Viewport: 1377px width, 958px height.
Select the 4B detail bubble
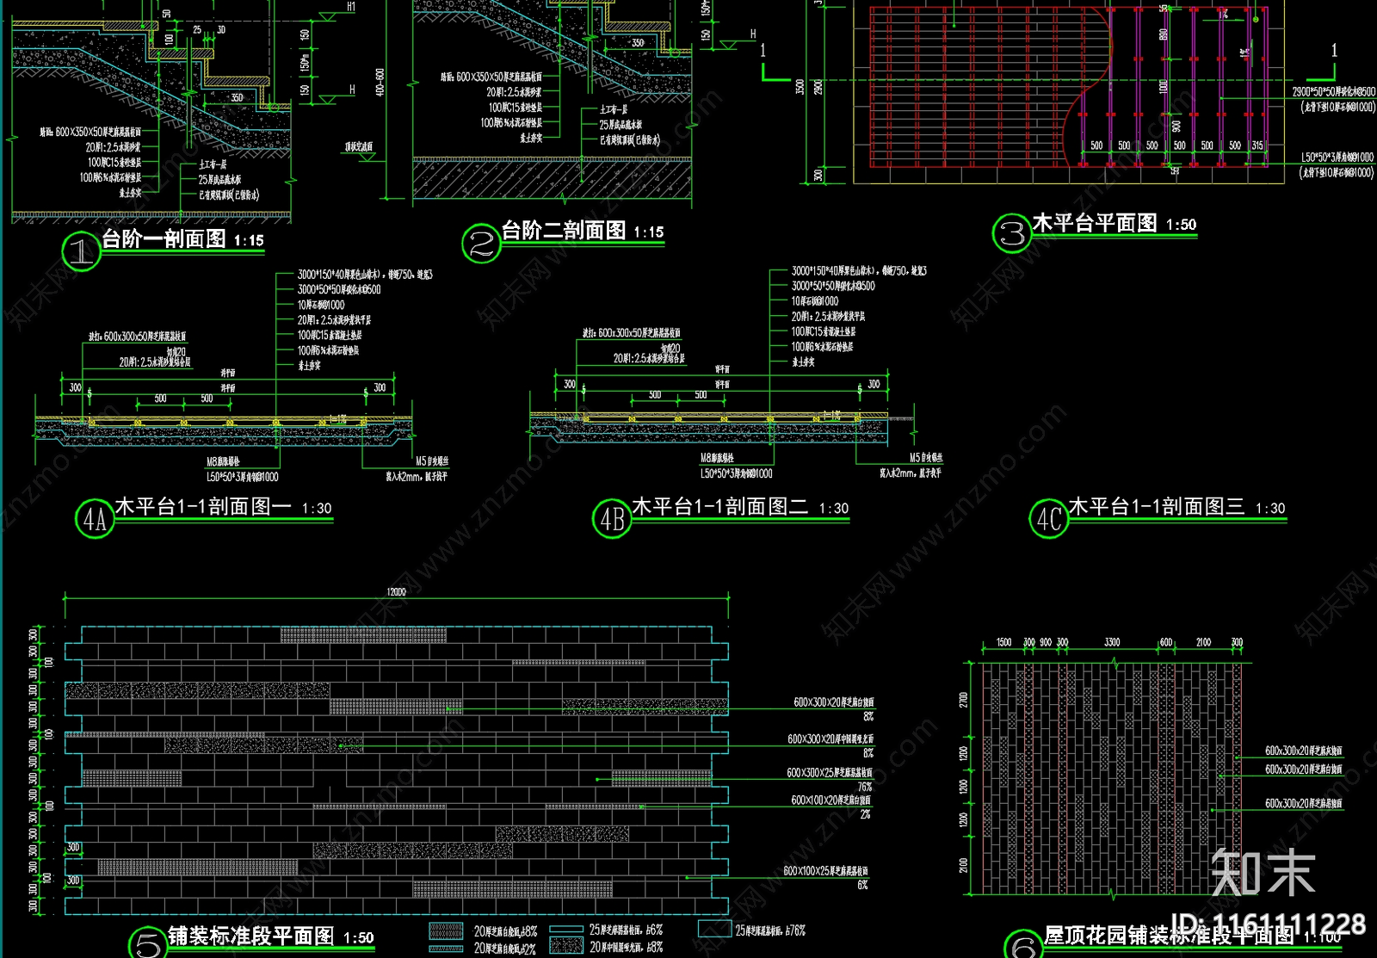pos(612,519)
